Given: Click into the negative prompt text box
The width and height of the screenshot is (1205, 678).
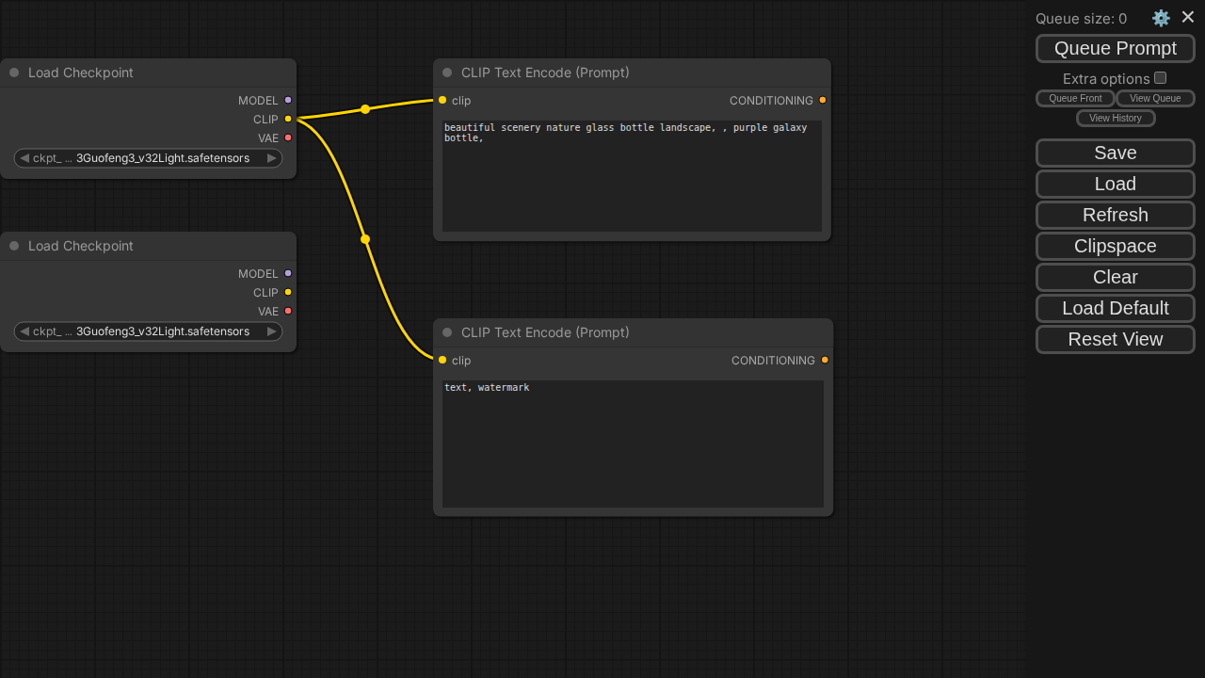Looking at the screenshot, I should (x=633, y=443).
